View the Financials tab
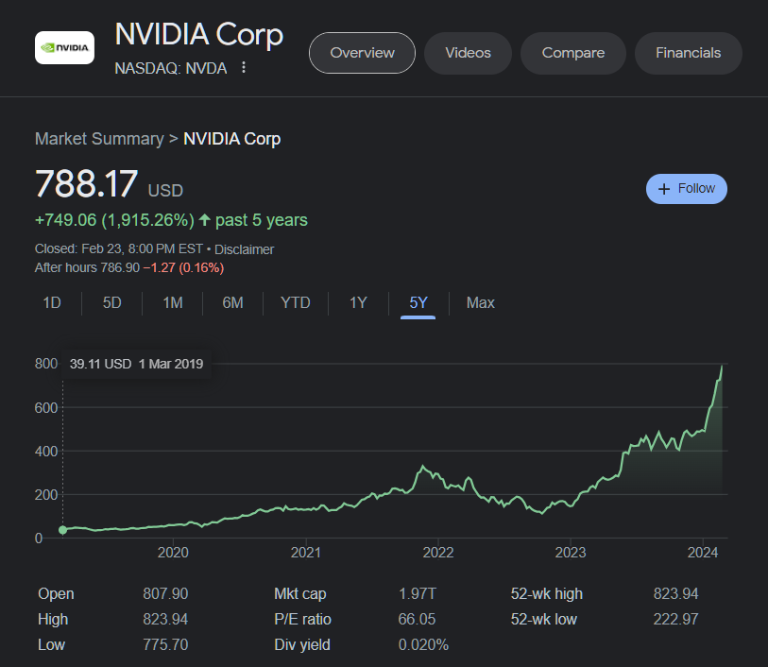The image size is (768, 667). [688, 53]
